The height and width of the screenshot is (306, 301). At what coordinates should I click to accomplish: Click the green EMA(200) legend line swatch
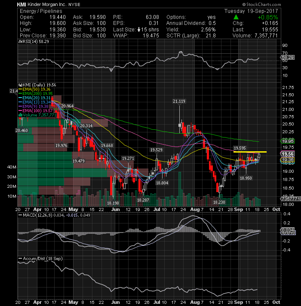point(20,94)
